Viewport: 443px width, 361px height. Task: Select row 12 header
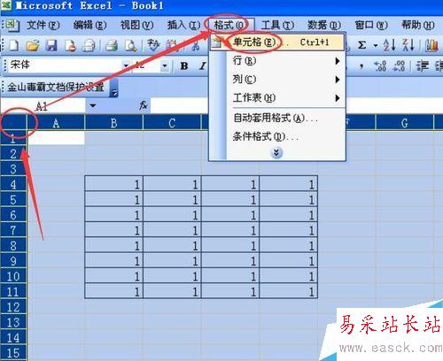click(13, 307)
